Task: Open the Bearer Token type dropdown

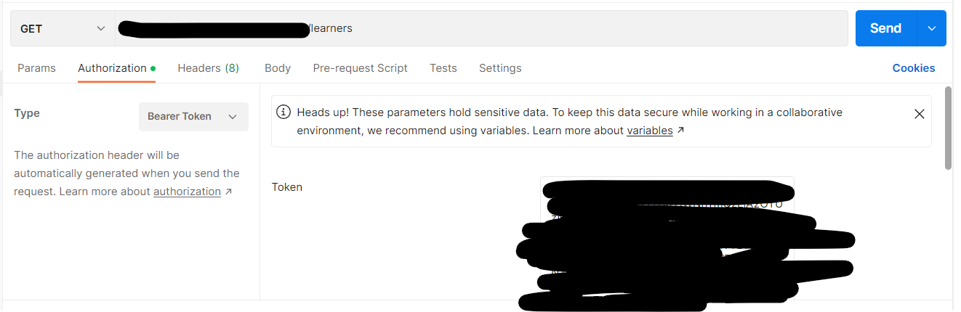Action: (193, 116)
